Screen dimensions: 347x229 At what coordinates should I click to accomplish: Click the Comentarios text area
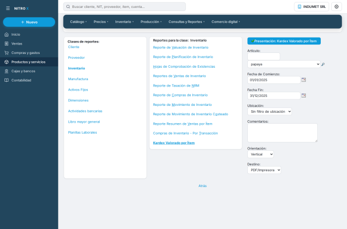click(x=283, y=133)
